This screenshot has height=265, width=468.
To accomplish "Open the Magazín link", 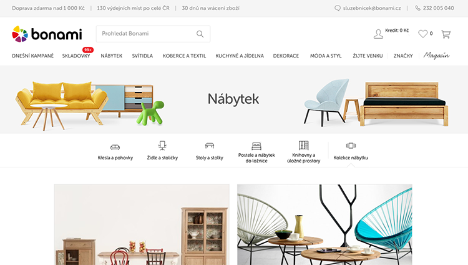I will click(436, 56).
